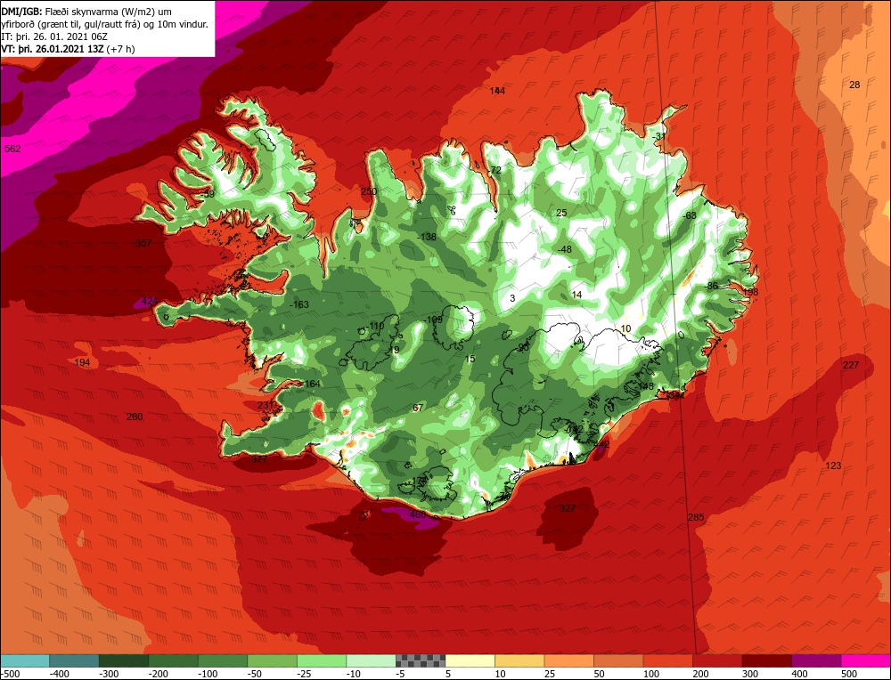891x680 pixels.
Task: Click the red-orange swatch between 100 and 200
Action: tap(667, 660)
